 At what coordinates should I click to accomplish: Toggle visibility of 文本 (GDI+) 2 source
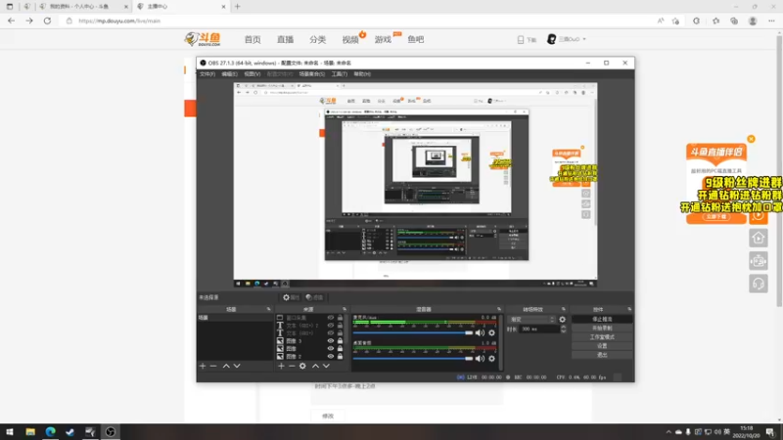coord(331,326)
